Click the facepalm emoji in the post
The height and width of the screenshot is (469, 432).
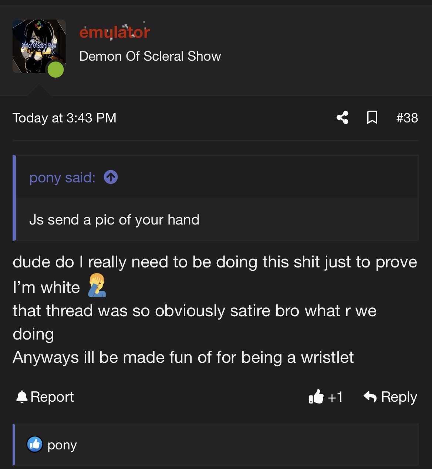(x=97, y=285)
